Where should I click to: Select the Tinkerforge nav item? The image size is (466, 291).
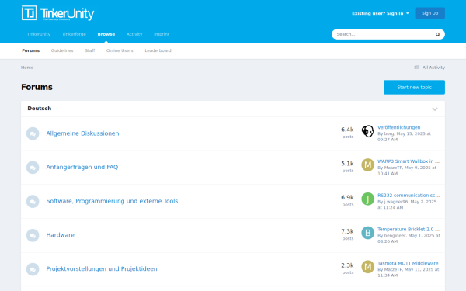pos(74,34)
